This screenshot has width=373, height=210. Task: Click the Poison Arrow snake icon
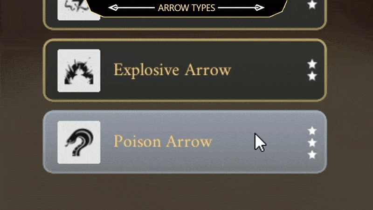pyautogui.click(x=79, y=142)
